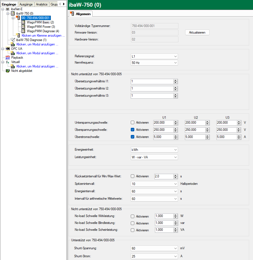The width and height of the screenshot is (253, 260).
Task: Click the OPC UA interface icon
Action: point(7,49)
